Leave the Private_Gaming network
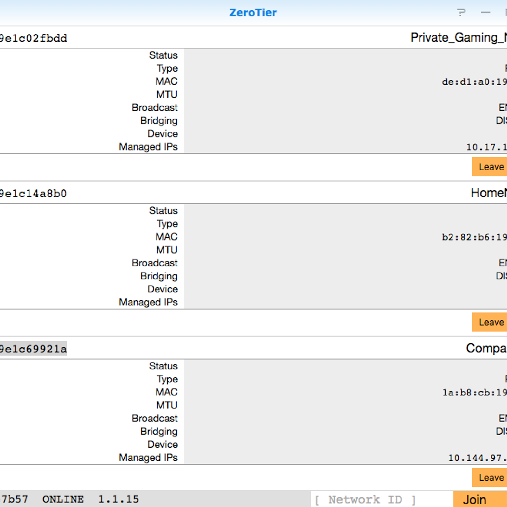507x507 pixels. 489,167
